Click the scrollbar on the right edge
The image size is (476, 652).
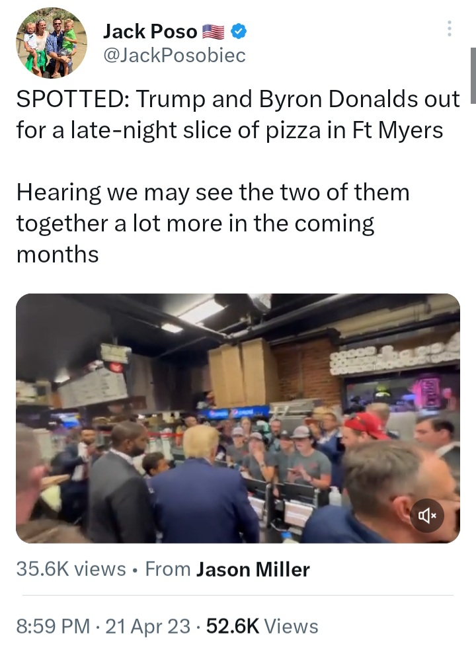click(473, 75)
